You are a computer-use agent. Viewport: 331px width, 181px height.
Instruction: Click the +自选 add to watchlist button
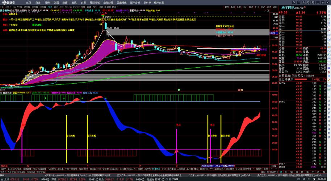(x=269, y=7)
